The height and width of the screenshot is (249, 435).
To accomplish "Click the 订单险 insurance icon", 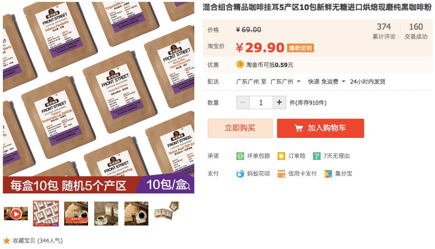I will click(281, 156).
